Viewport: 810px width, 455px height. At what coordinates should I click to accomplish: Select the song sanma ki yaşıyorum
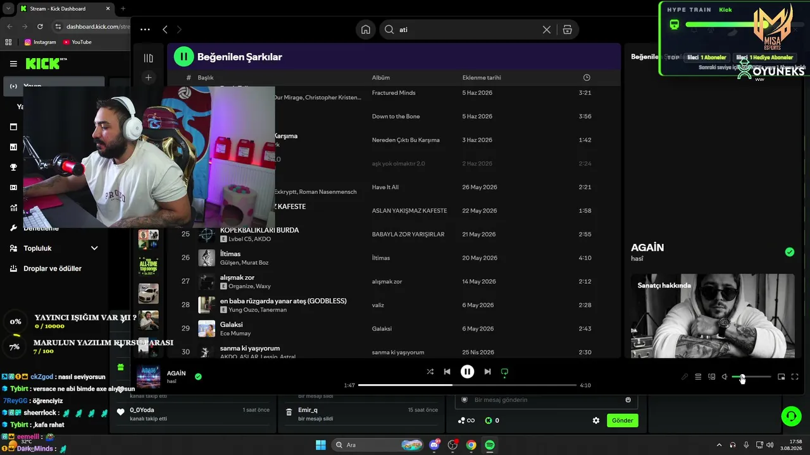coord(250,348)
